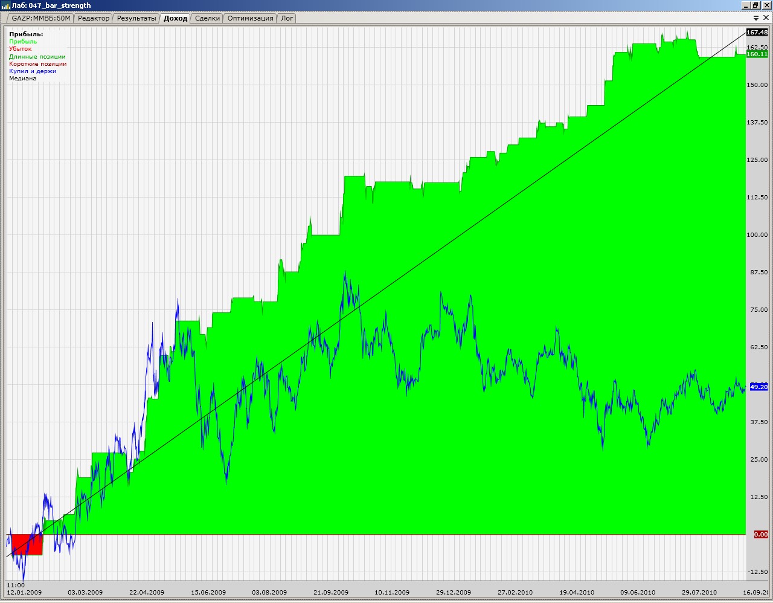Click the blue 49.20 price label
Screen dimensions: 773x603
[758, 387]
